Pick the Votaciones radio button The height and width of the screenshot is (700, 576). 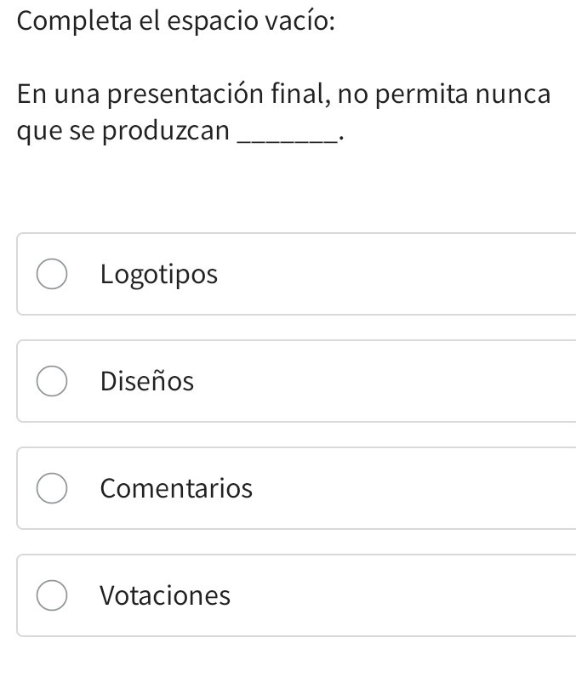pos(53,596)
